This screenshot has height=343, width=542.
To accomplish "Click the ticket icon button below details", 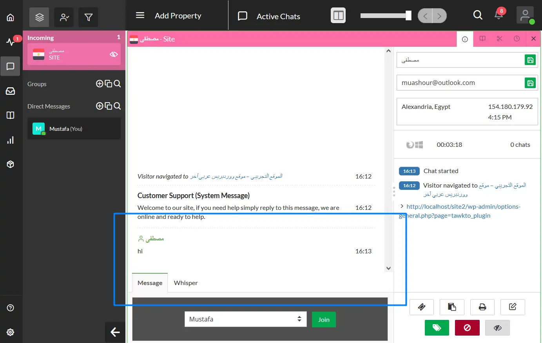I will (422, 307).
